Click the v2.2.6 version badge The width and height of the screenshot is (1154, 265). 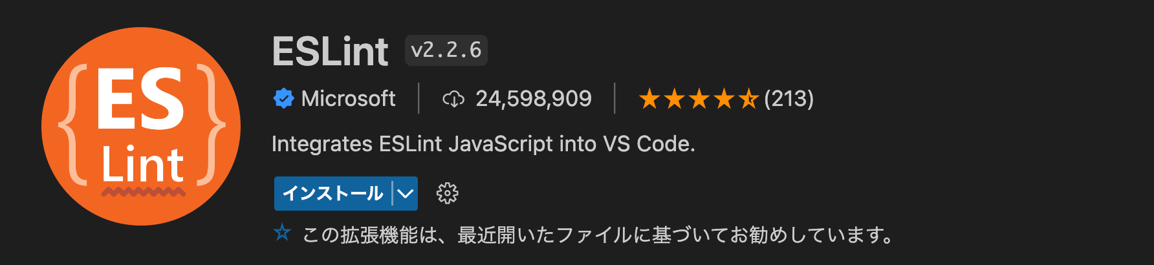[446, 50]
